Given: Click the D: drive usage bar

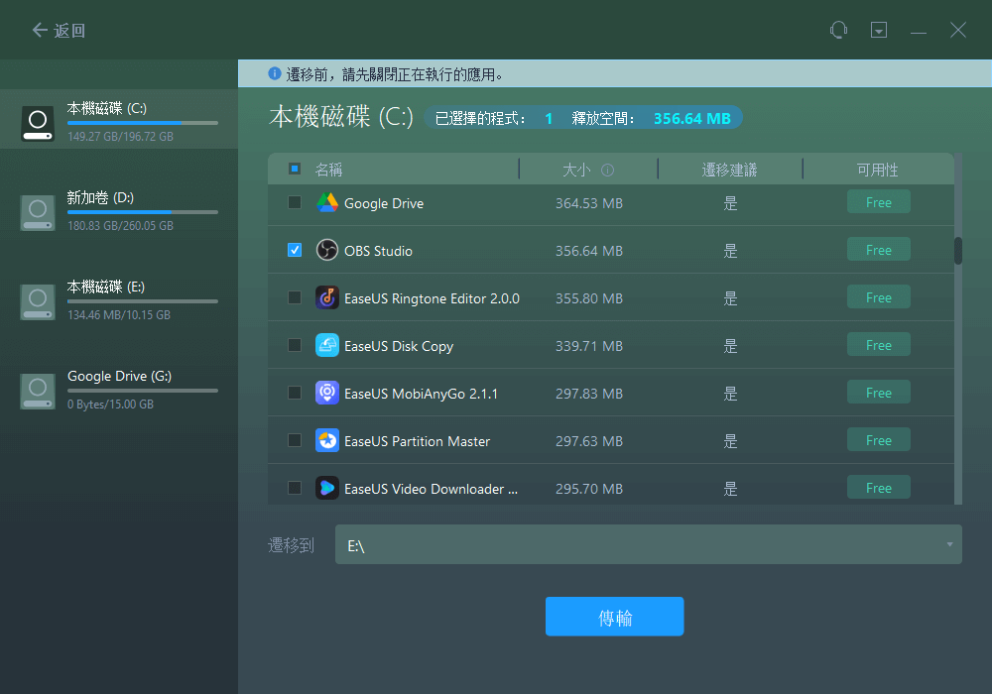Looking at the screenshot, I should click(x=143, y=212).
